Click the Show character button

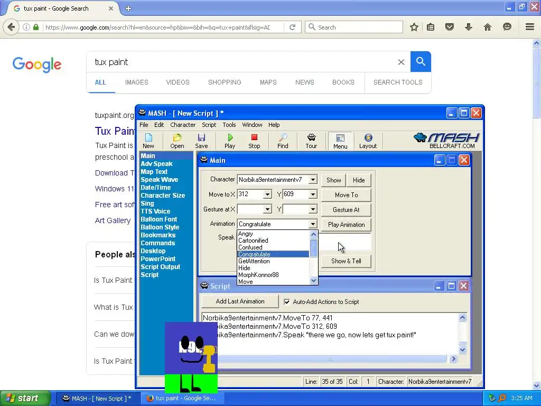click(334, 180)
